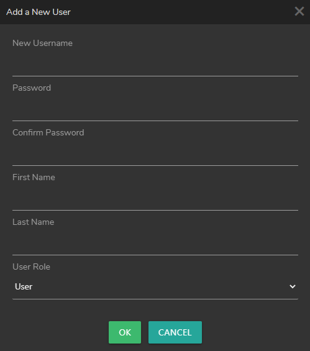Viewport: 310px width, 351px height.
Task: Expand the role list via chevron arrow
Action: pos(293,286)
